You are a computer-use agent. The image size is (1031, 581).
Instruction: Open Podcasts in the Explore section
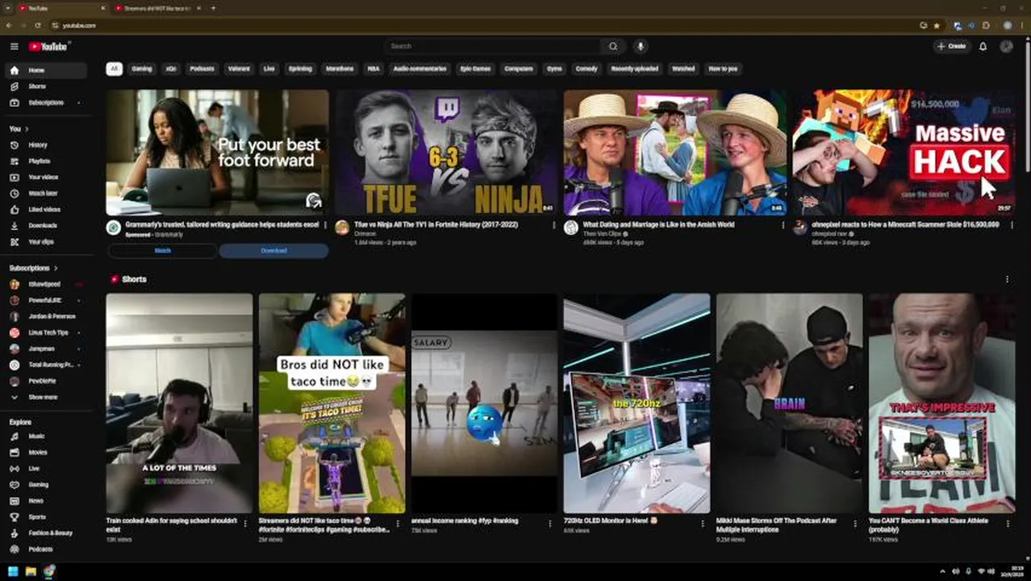click(x=47, y=550)
